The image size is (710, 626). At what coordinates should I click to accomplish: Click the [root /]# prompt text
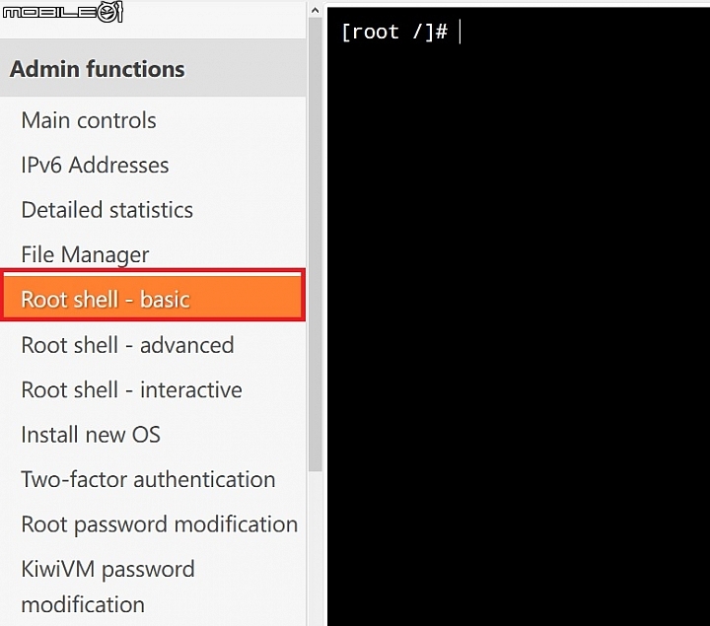394,32
